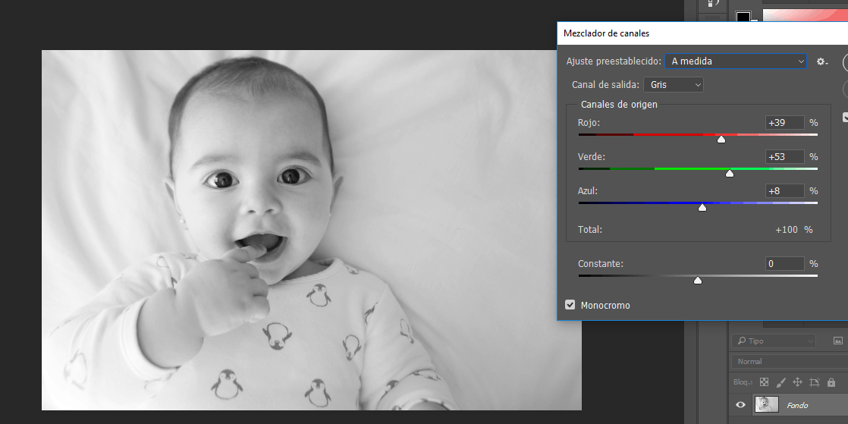Click the Azul label

587,191
